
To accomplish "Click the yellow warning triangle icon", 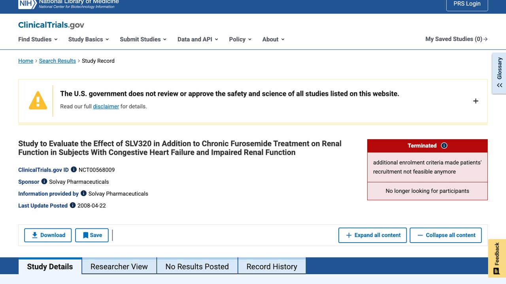I will (x=38, y=101).
